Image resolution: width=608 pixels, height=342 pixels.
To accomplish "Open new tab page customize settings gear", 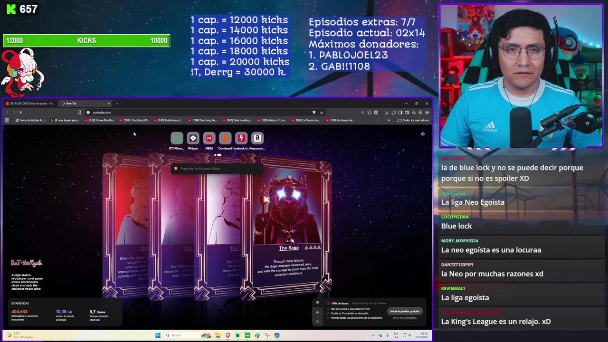I will click(423, 134).
